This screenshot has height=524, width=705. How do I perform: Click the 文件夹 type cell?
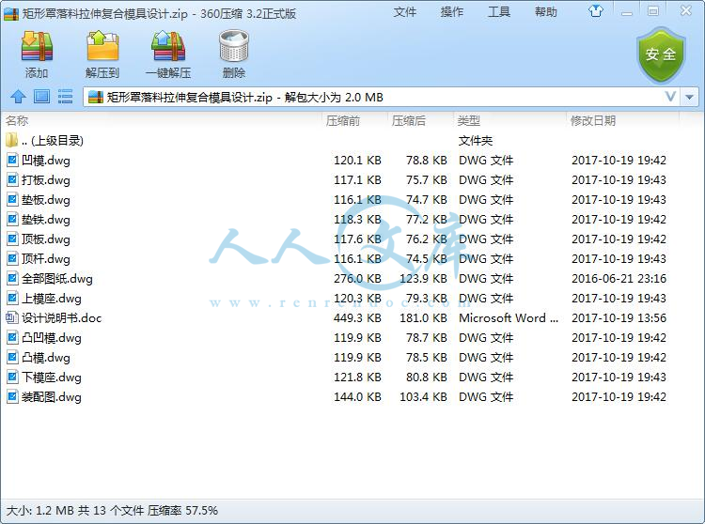tap(476, 141)
